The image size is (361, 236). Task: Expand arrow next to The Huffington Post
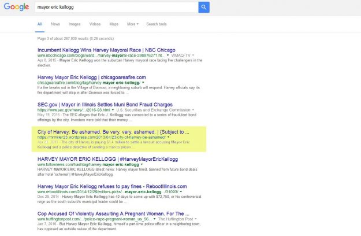196,219
